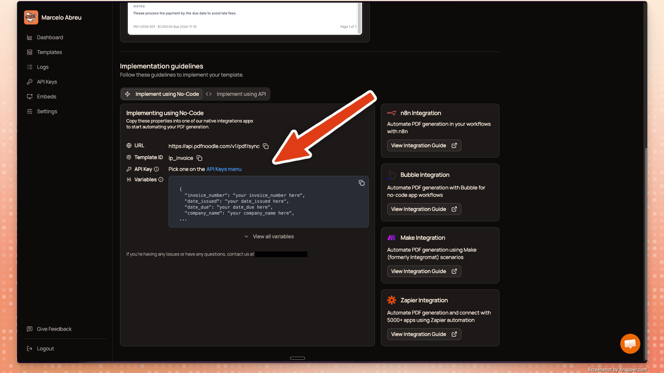Switch to the Implement using API tab
664x373 pixels.
(237, 94)
